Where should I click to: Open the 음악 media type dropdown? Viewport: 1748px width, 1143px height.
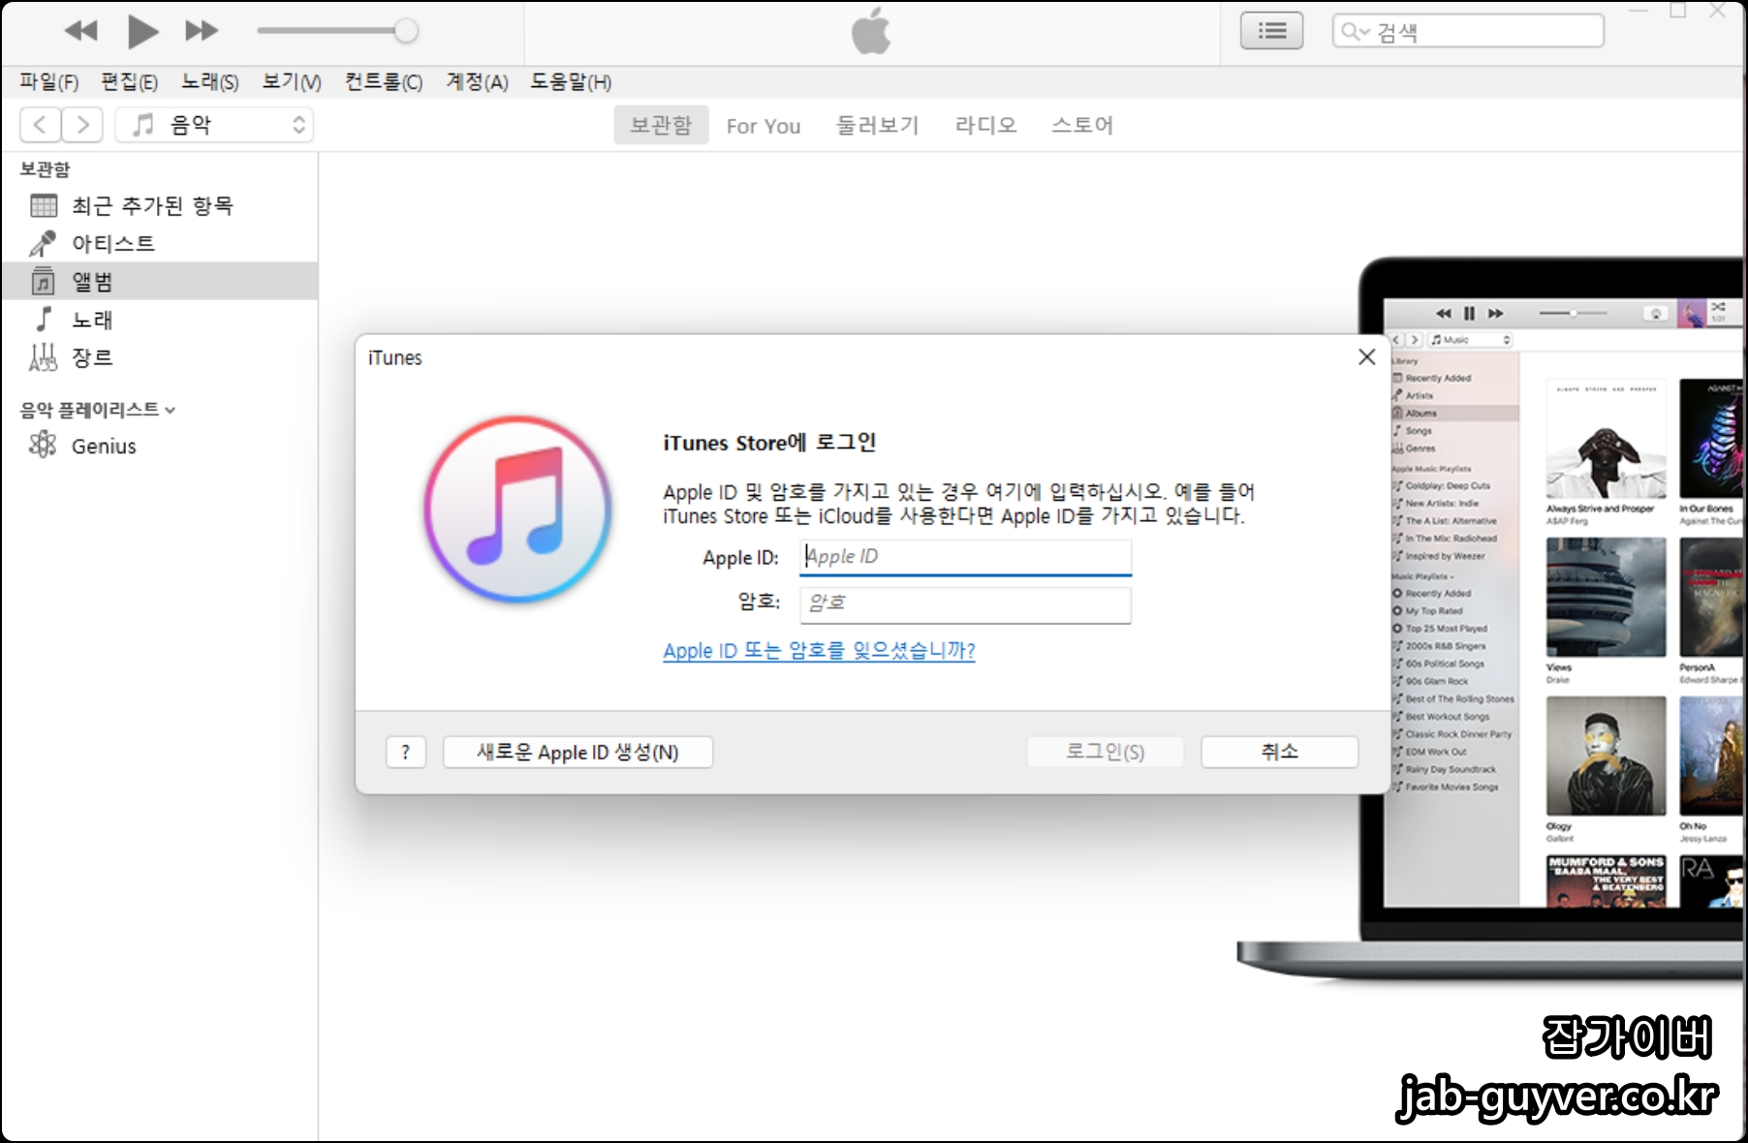pyautogui.click(x=214, y=125)
